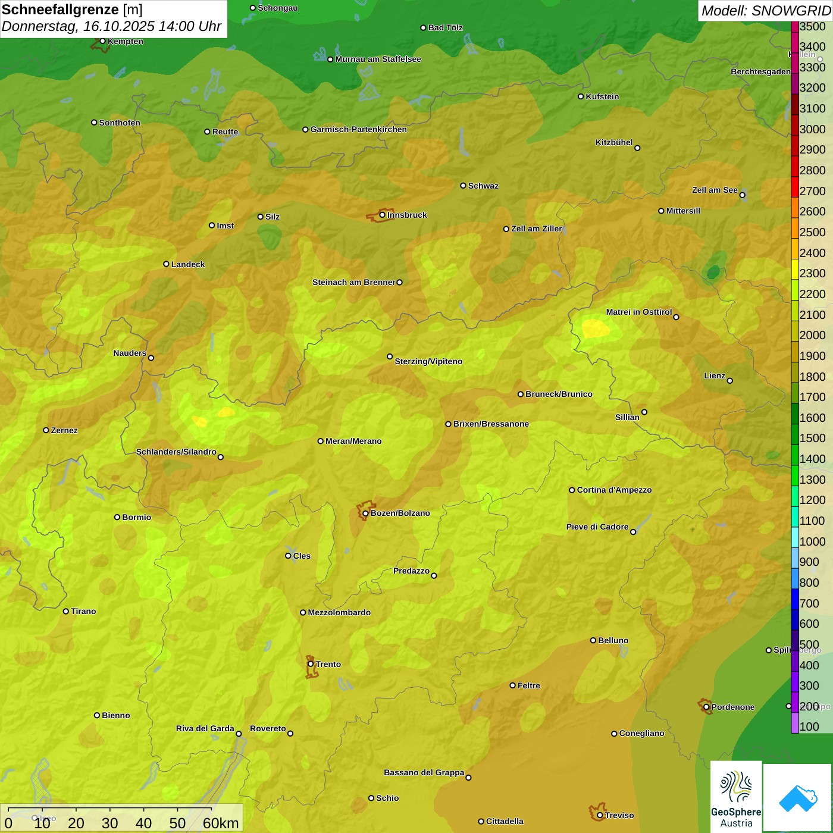The width and height of the screenshot is (833, 833).
Task: Click the Bozen/Bolzano marker dot
Action: (365, 513)
